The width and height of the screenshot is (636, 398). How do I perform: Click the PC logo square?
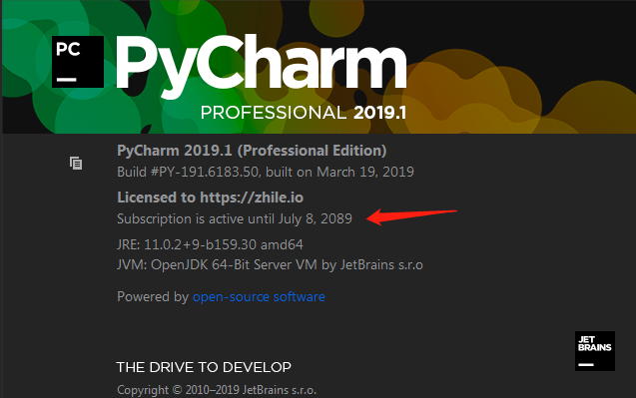[78, 62]
